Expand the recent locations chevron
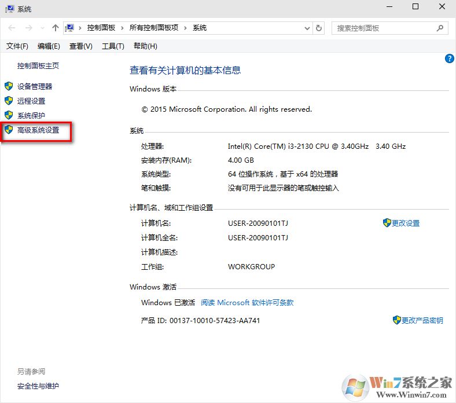 [43, 28]
